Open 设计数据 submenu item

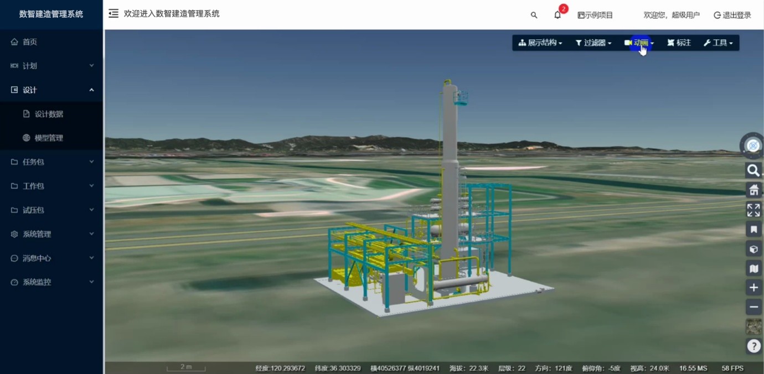pos(49,114)
